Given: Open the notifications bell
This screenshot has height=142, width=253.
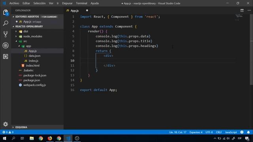Looking at the screenshot, I should 248,132.
